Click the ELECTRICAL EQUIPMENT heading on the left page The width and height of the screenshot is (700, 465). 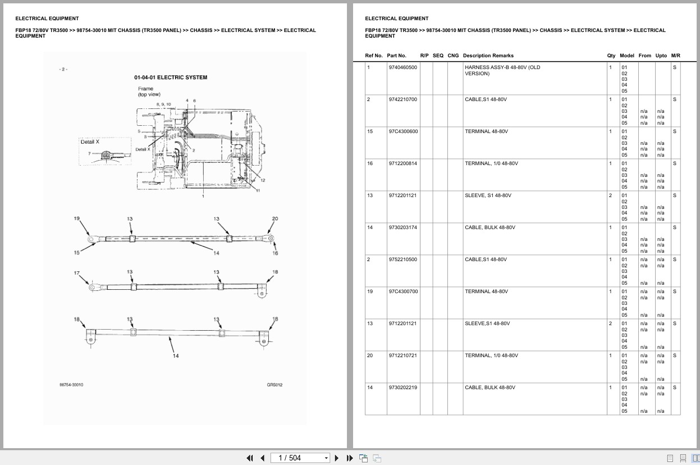click(47, 19)
